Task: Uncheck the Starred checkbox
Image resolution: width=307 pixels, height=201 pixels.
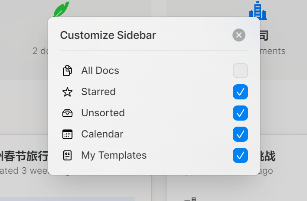Action: click(x=240, y=92)
